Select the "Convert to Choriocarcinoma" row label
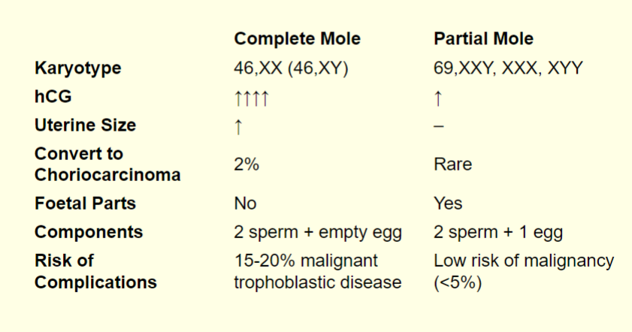632x332 pixels. click(x=107, y=164)
